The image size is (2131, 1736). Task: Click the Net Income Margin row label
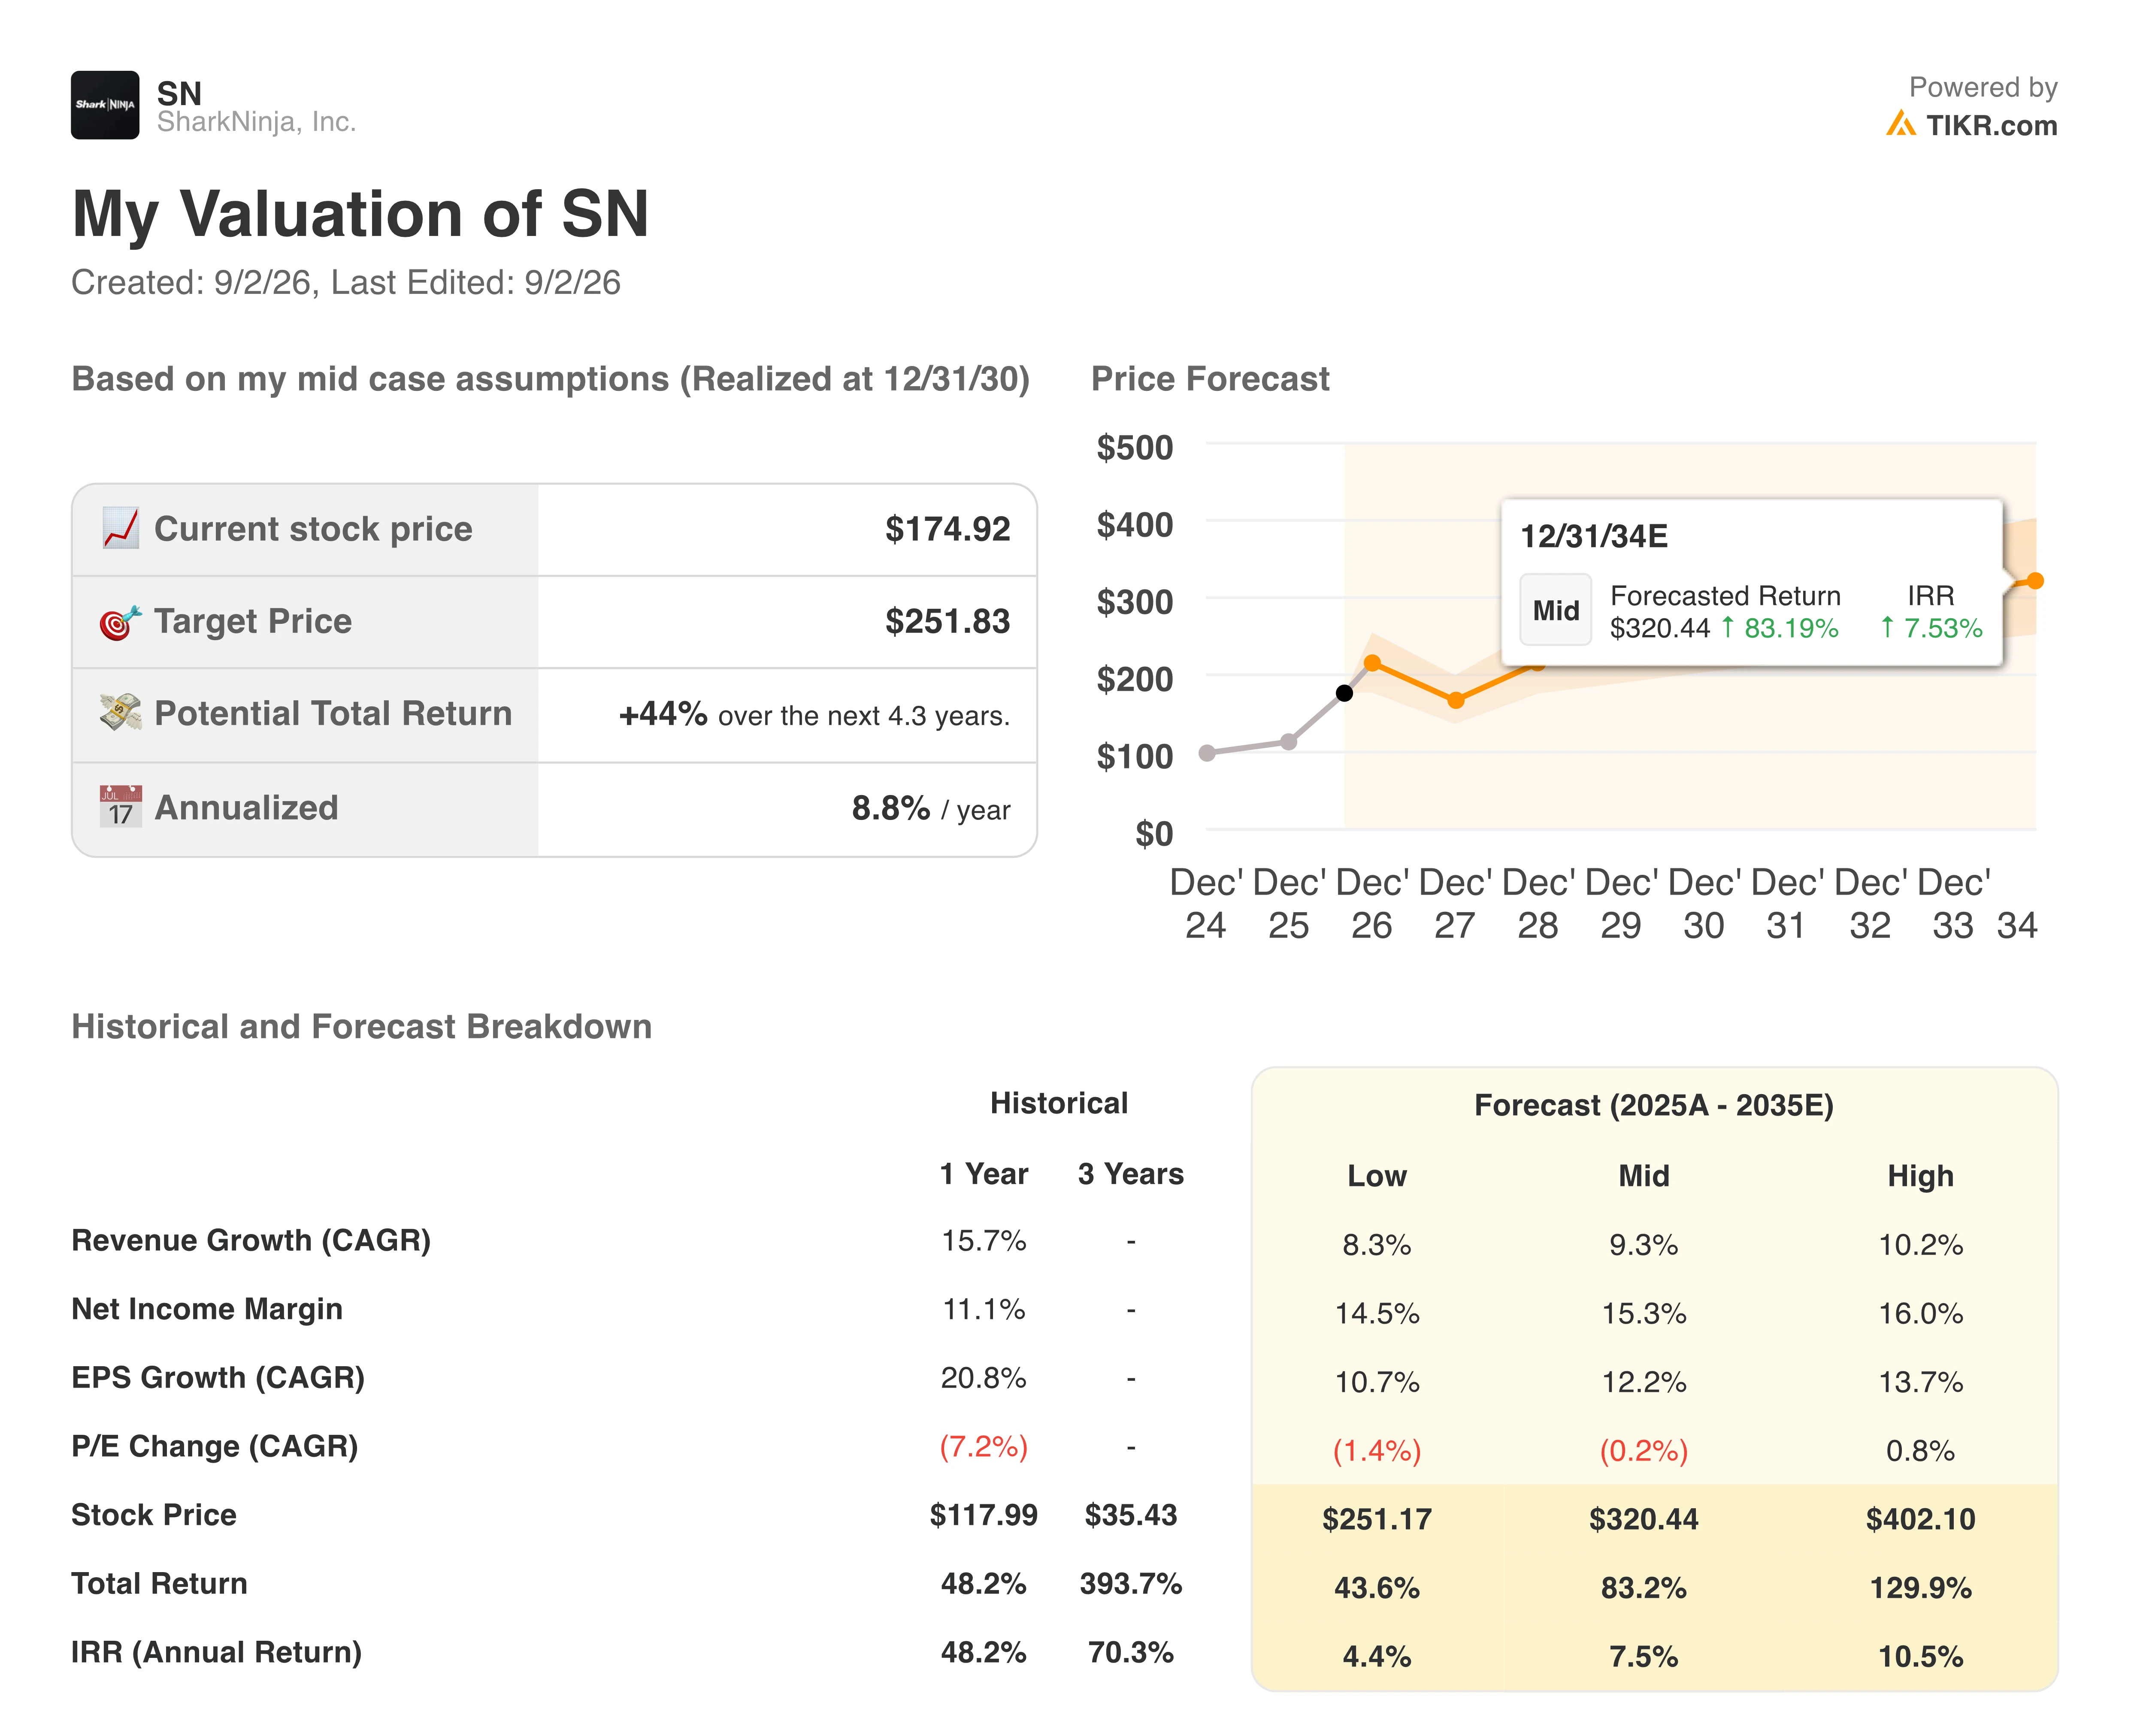(207, 1309)
